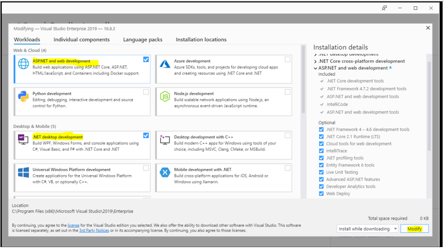This screenshot has width=444, height=248.
Task: Enable the Python development workload checkbox
Action: (x=146, y=92)
